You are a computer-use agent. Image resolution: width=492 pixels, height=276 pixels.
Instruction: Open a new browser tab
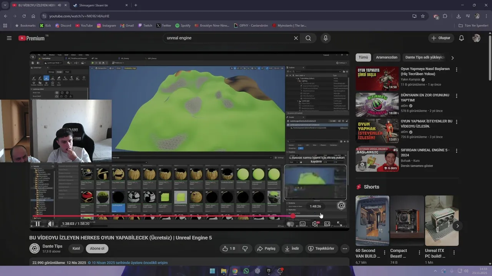136,5
